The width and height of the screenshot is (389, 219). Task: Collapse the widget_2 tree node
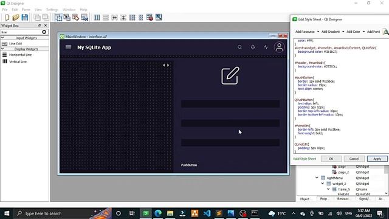323,184
